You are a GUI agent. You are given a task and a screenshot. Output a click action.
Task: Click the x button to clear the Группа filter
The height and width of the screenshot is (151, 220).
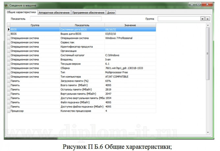coord(207,19)
